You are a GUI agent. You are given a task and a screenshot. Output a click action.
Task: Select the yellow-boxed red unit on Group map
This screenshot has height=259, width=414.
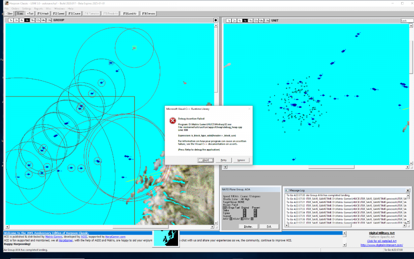(x=134, y=48)
